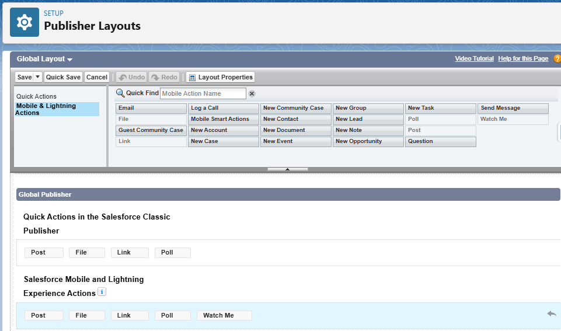The image size is (561, 331).
Task: Select the New Account action
Action: (223, 130)
